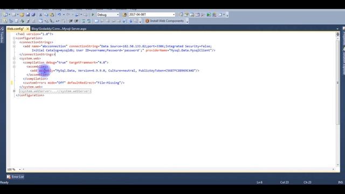Click the horizontal scrollbar right arrow
The height and width of the screenshot is (194, 345).
tap(333, 169)
